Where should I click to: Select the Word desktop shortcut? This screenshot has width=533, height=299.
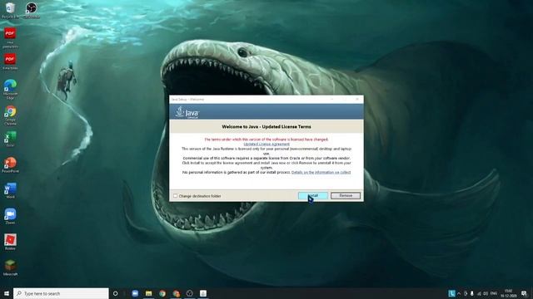[10, 190]
